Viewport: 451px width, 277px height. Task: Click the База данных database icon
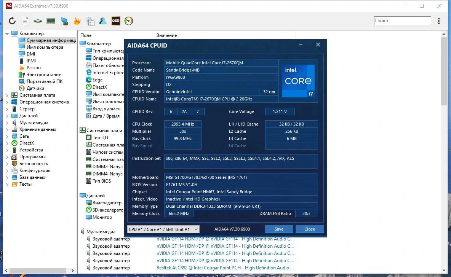(x=14, y=177)
